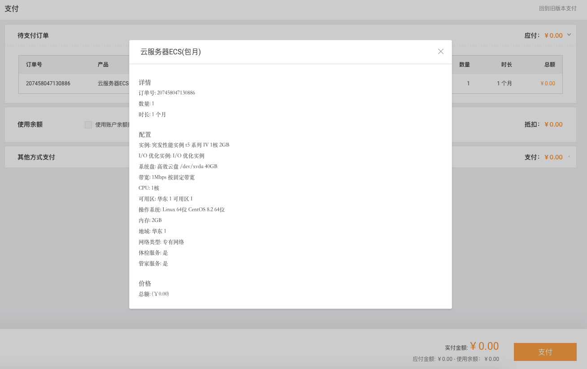This screenshot has width=587, height=369.
Task: Click the 总额 column header
Action: pos(550,65)
